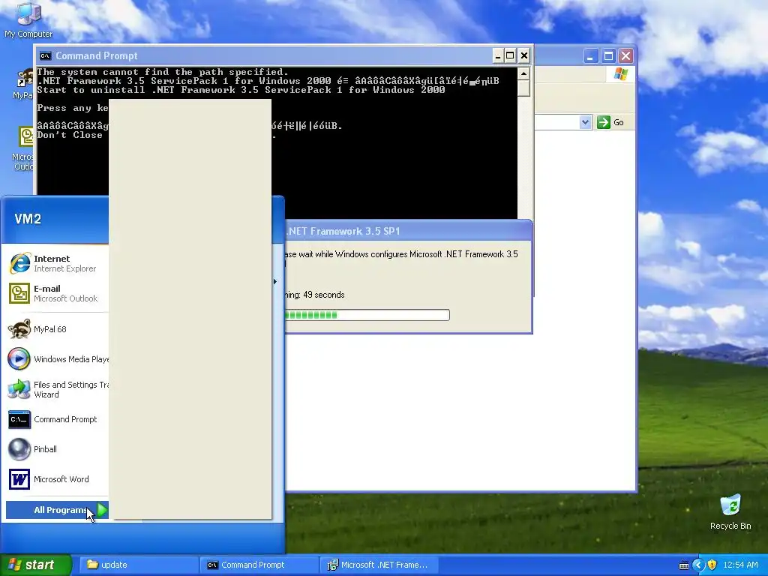
Task: Switch to Command Prompt taskbar button
Action: coord(259,565)
